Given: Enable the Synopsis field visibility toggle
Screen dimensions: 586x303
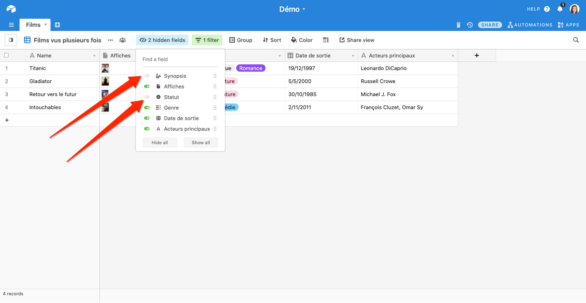Looking at the screenshot, I should [x=147, y=76].
